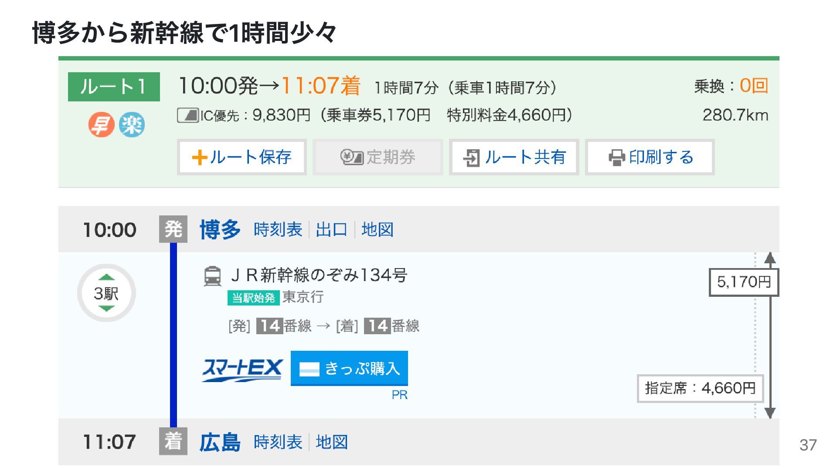Click the gray 発 departure marker
This screenshot has height=470, width=837.
point(173,229)
